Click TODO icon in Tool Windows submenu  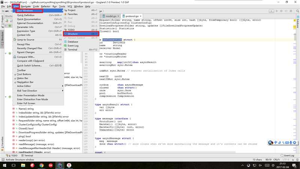pyautogui.click(x=65, y=30)
